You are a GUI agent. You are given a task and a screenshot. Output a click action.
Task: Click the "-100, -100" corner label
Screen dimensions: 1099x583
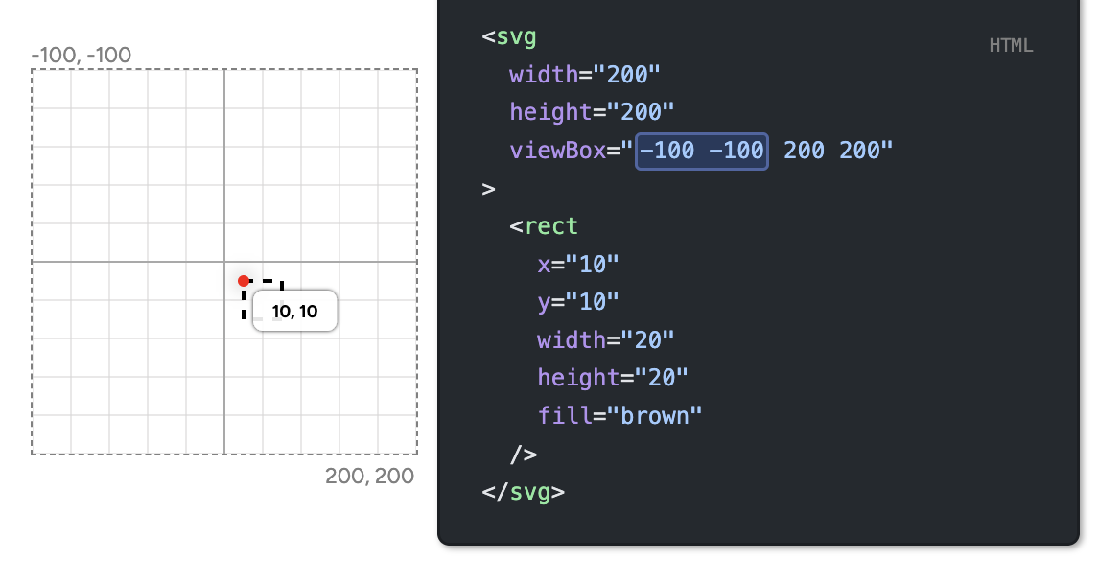click(82, 56)
